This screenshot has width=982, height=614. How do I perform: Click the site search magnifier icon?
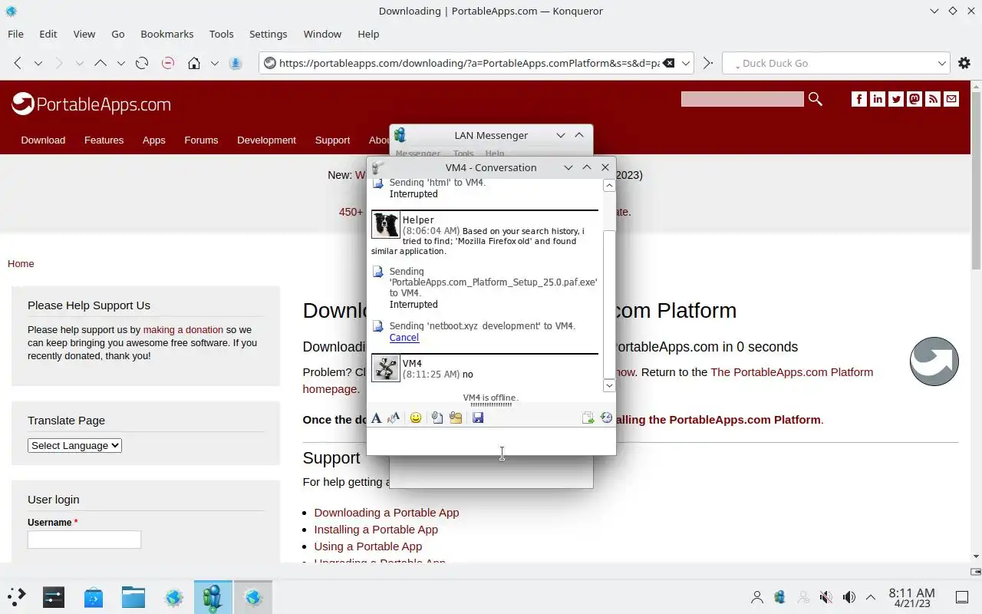815,99
